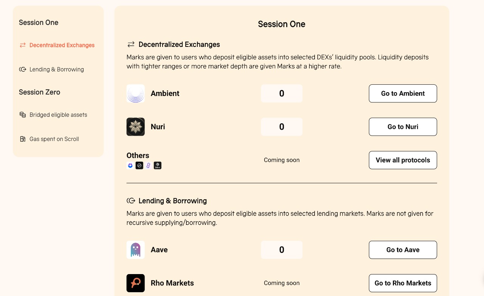
Task: Click the Aave ghost logo
Action: [135, 250]
